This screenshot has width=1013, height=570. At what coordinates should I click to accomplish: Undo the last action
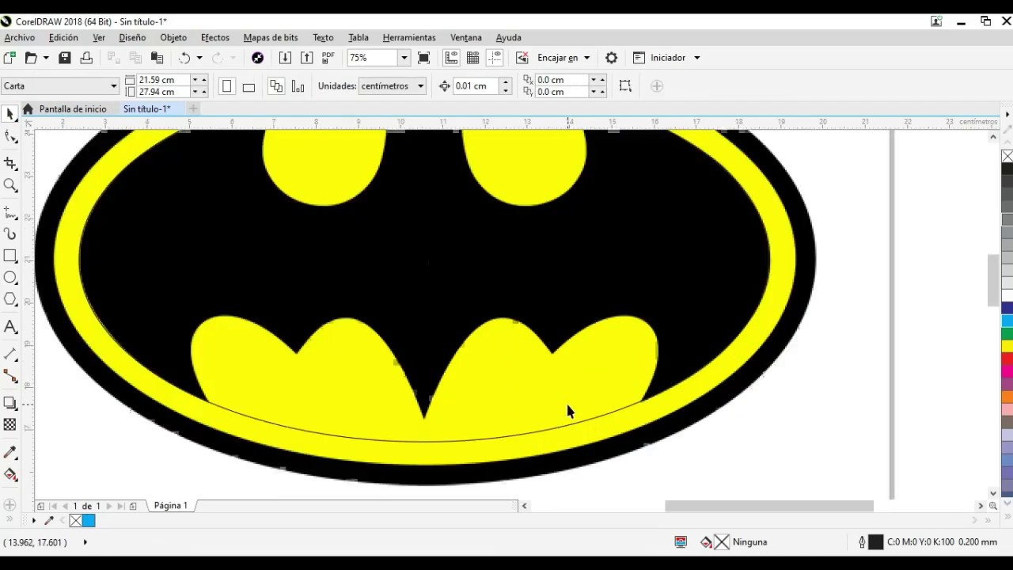[x=184, y=58]
